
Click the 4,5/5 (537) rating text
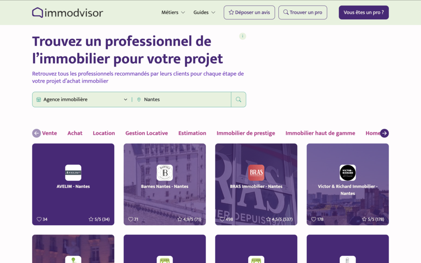(282, 219)
